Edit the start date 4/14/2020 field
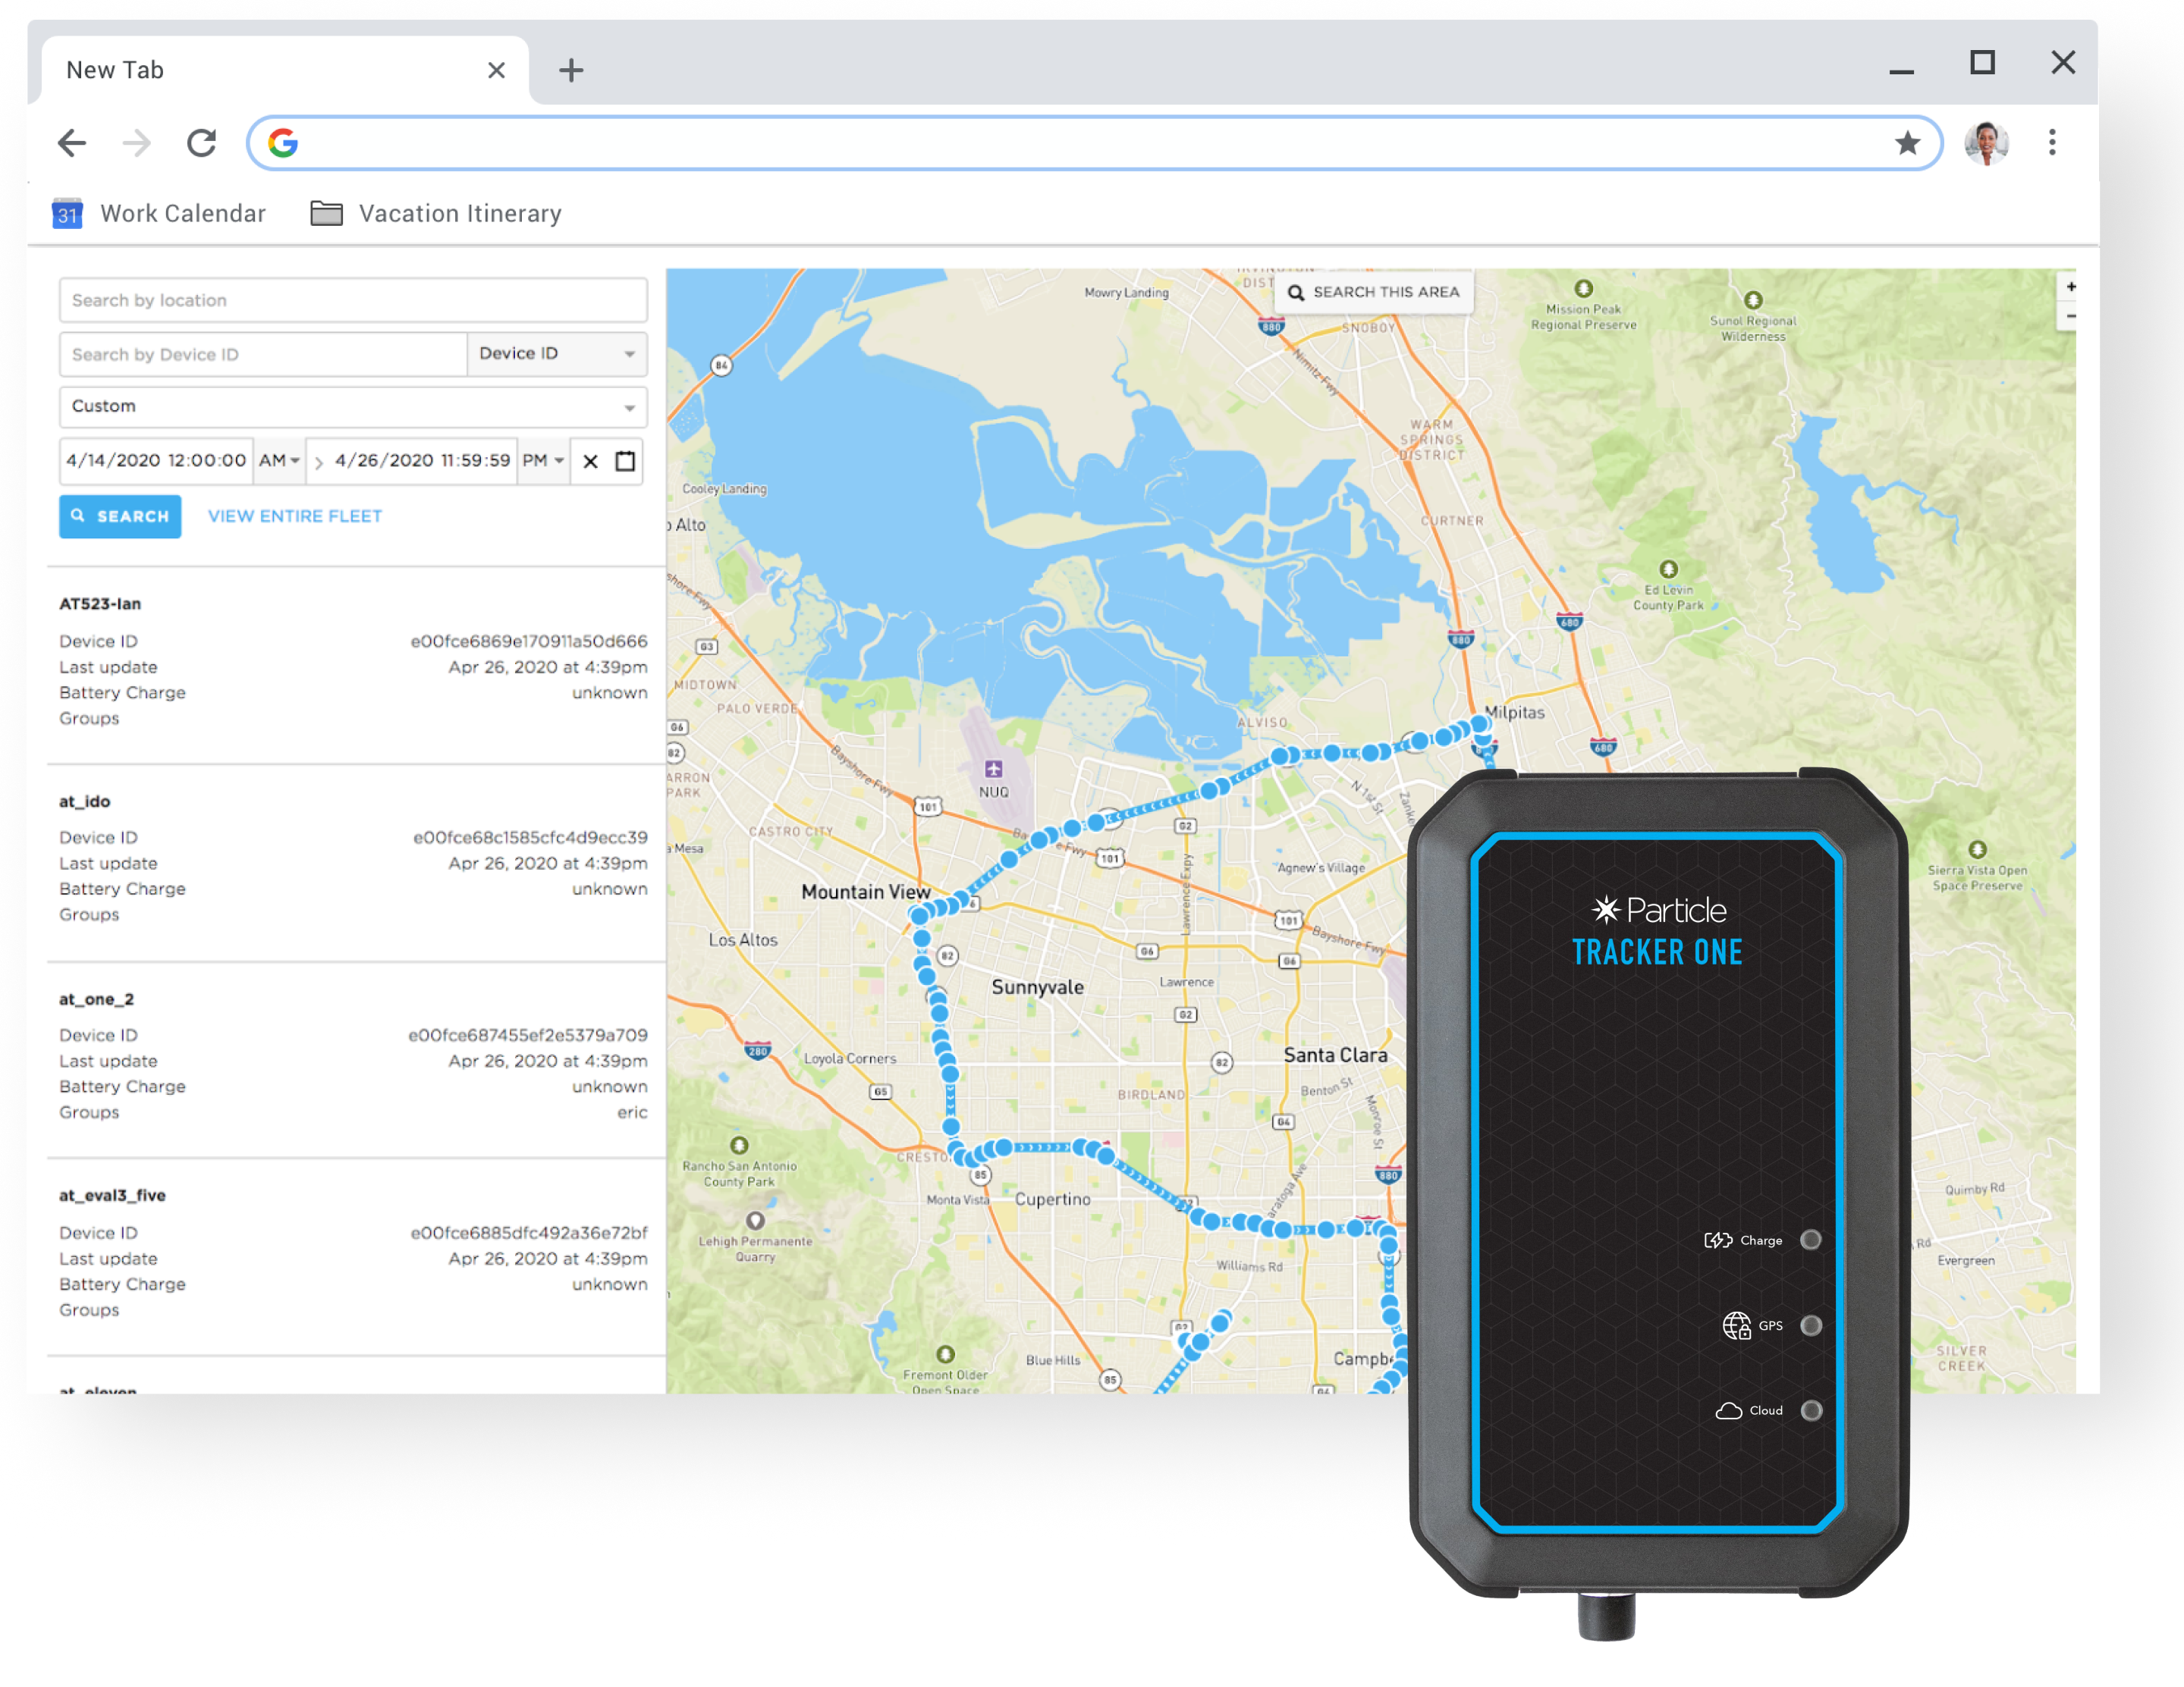The width and height of the screenshot is (2184, 1687). 156,461
